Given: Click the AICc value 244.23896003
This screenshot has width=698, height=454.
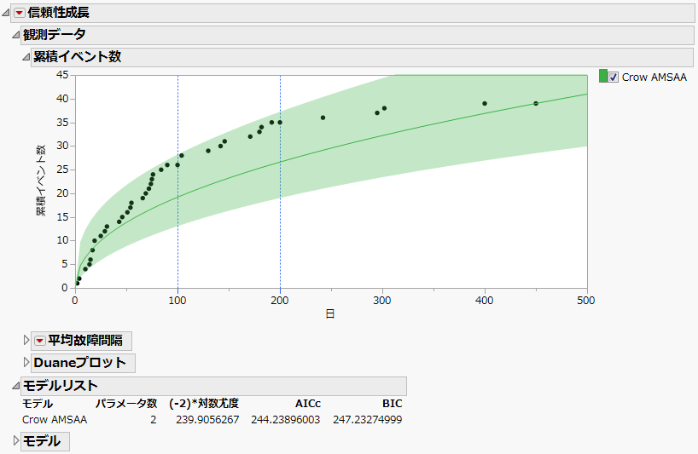Looking at the screenshot, I should 285,419.
